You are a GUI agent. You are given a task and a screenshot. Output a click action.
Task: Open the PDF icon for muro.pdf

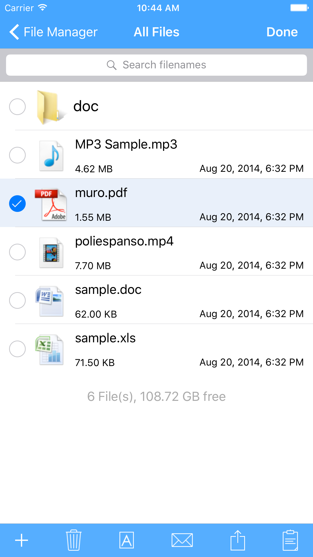point(51,204)
